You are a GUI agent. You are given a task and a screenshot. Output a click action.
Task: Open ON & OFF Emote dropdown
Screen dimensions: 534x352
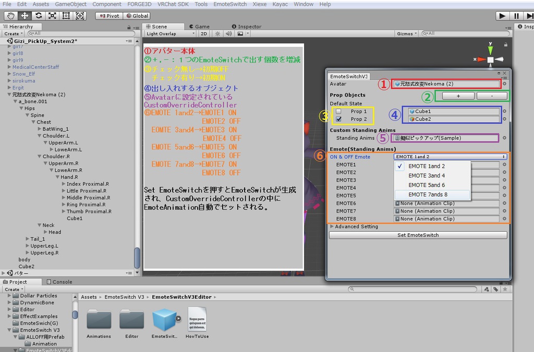point(450,157)
